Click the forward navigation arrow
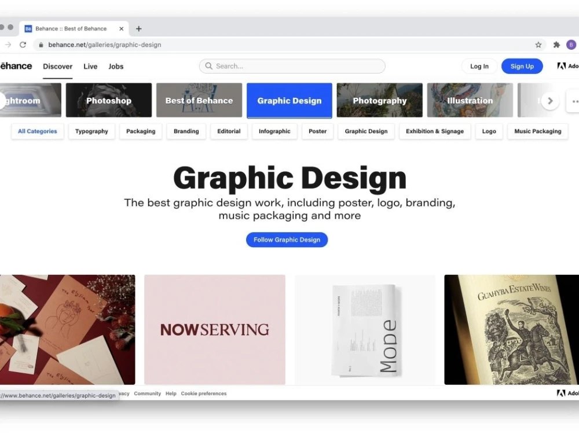 pyautogui.click(x=8, y=45)
